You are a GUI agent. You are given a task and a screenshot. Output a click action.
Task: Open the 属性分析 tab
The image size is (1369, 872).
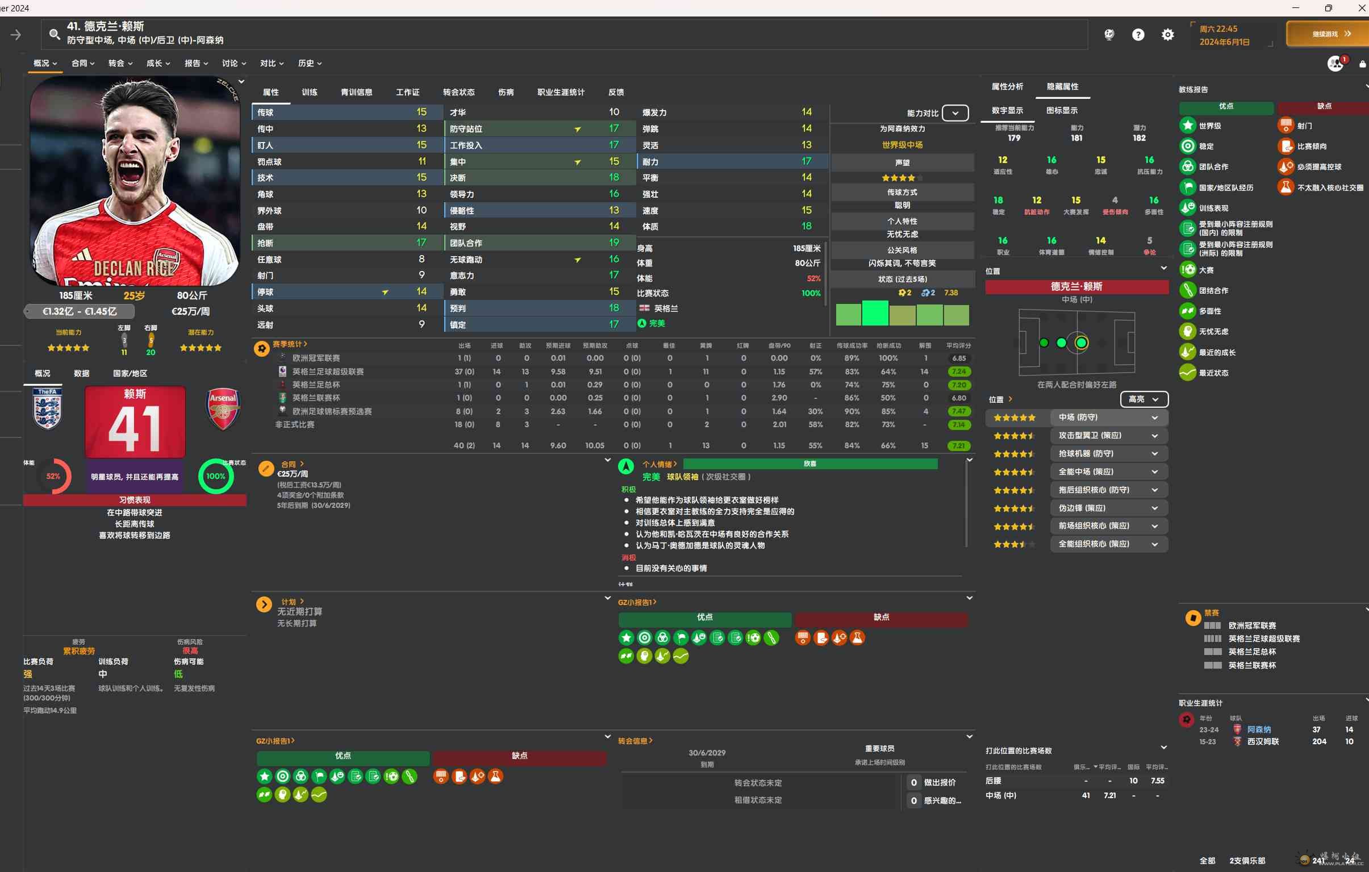[x=1007, y=86]
